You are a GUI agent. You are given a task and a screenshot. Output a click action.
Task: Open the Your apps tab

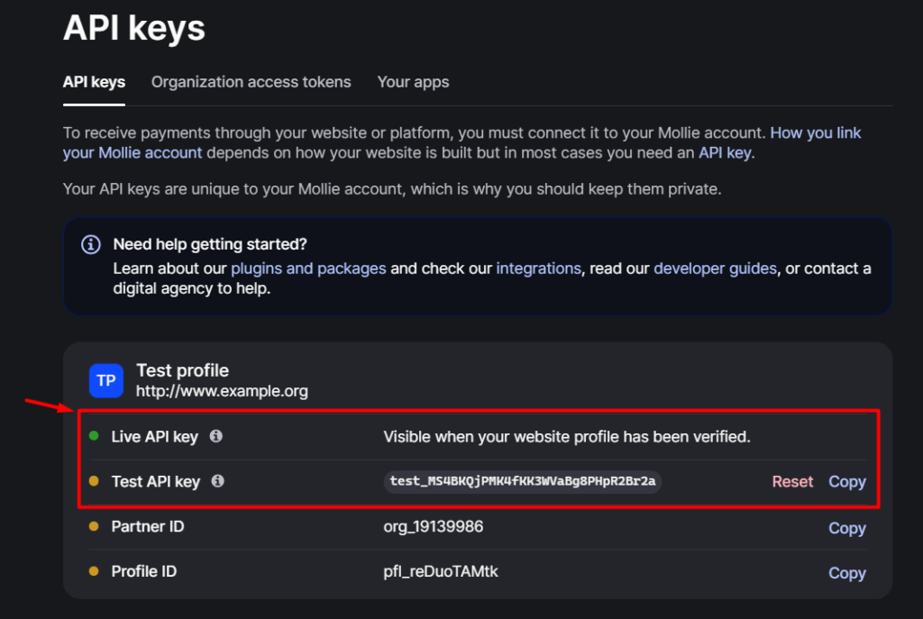[413, 82]
